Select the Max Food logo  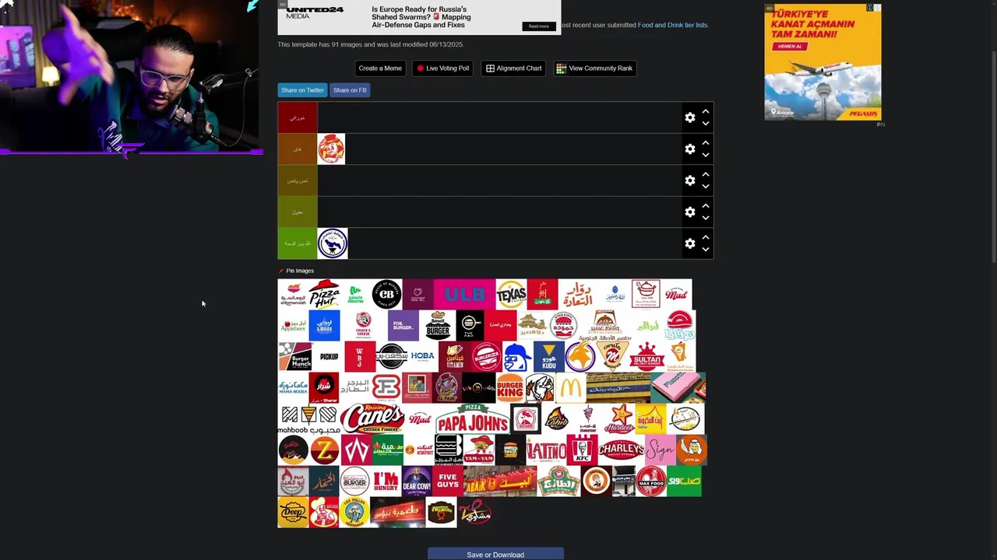[x=651, y=481]
